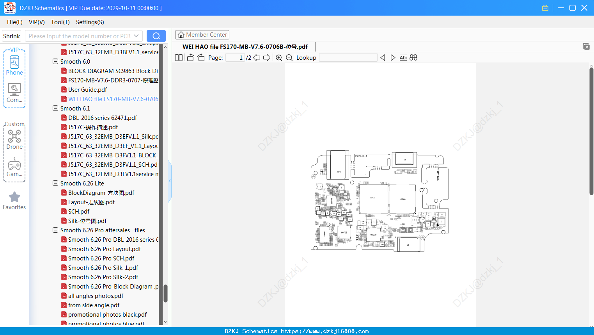Find next Lookup match
The height and width of the screenshot is (335, 594).
(393, 58)
